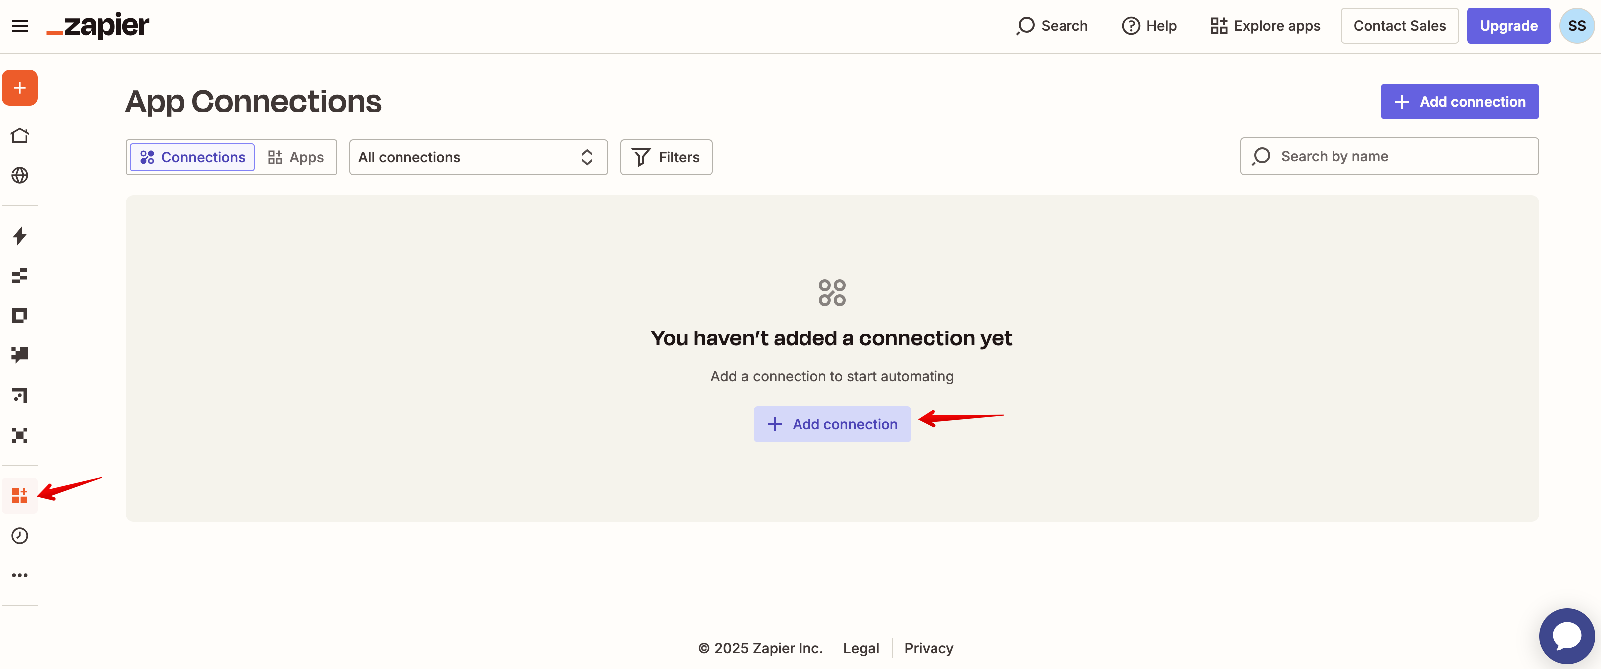Open the All connections dropdown
The image size is (1601, 669).
(x=478, y=157)
